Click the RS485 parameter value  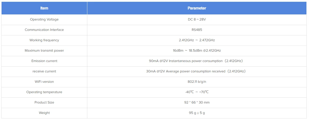tap(197, 30)
